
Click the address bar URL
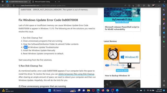[41, 5]
